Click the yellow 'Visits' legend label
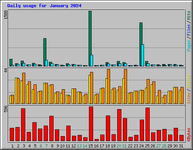This screenshot has width=193, height=150. 189,82
